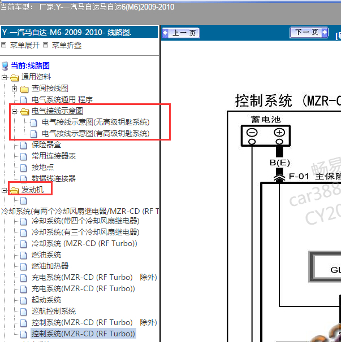Click the Y-一汽马自达-M6-2009-2010- 线路图 title bar

click(x=79, y=32)
